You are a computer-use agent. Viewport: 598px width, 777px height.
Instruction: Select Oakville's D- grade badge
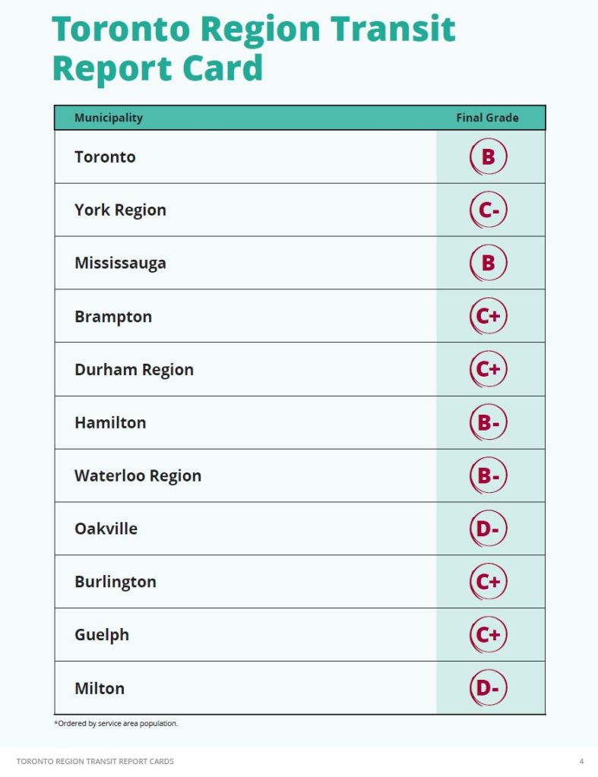click(488, 529)
